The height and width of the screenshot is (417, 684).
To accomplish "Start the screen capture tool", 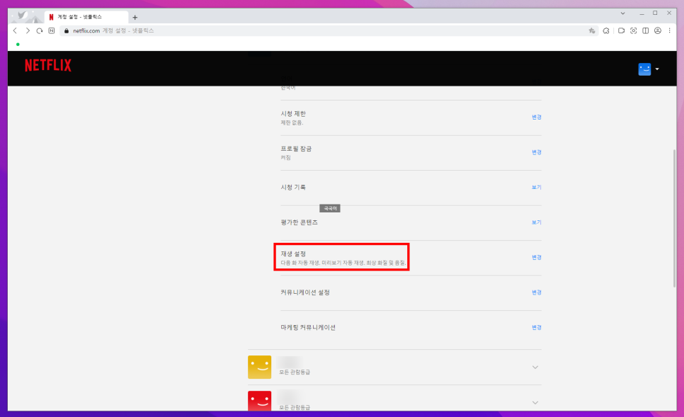I will [634, 30].
